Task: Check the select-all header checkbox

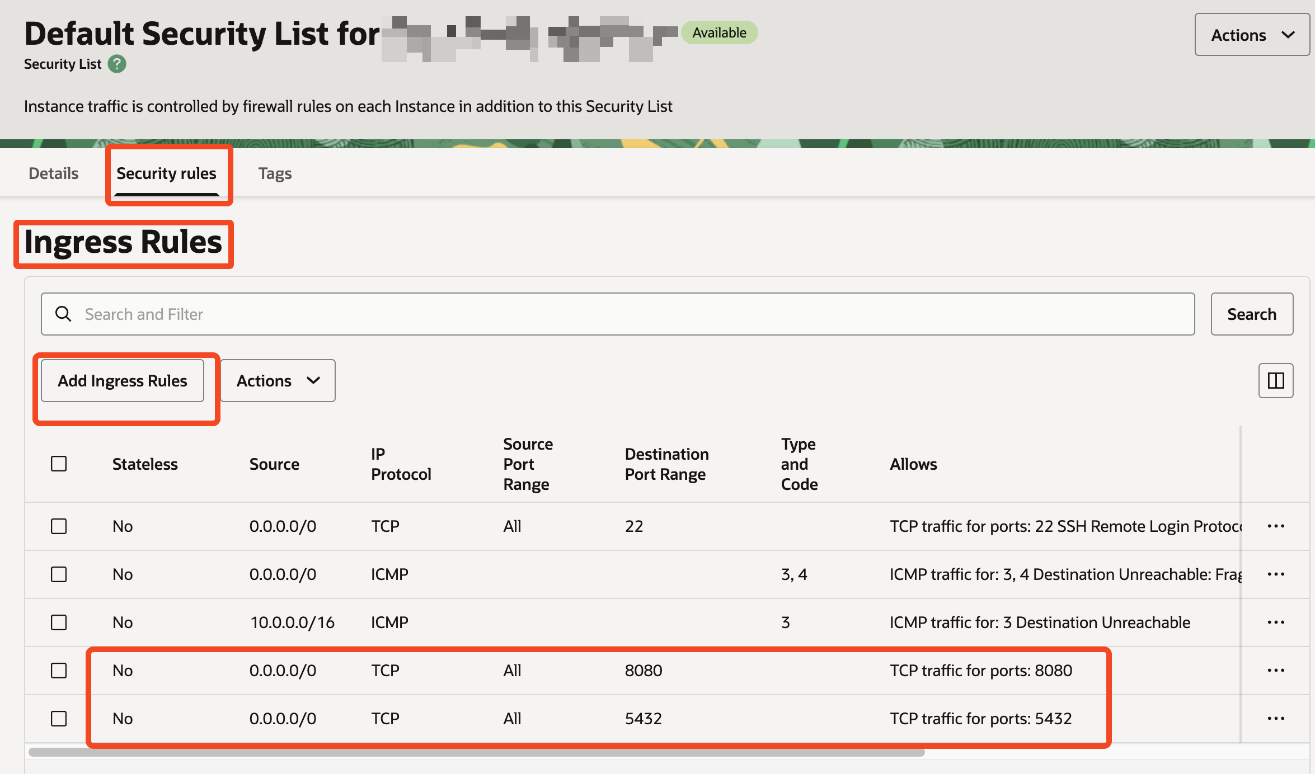Action: click(59, 464)
